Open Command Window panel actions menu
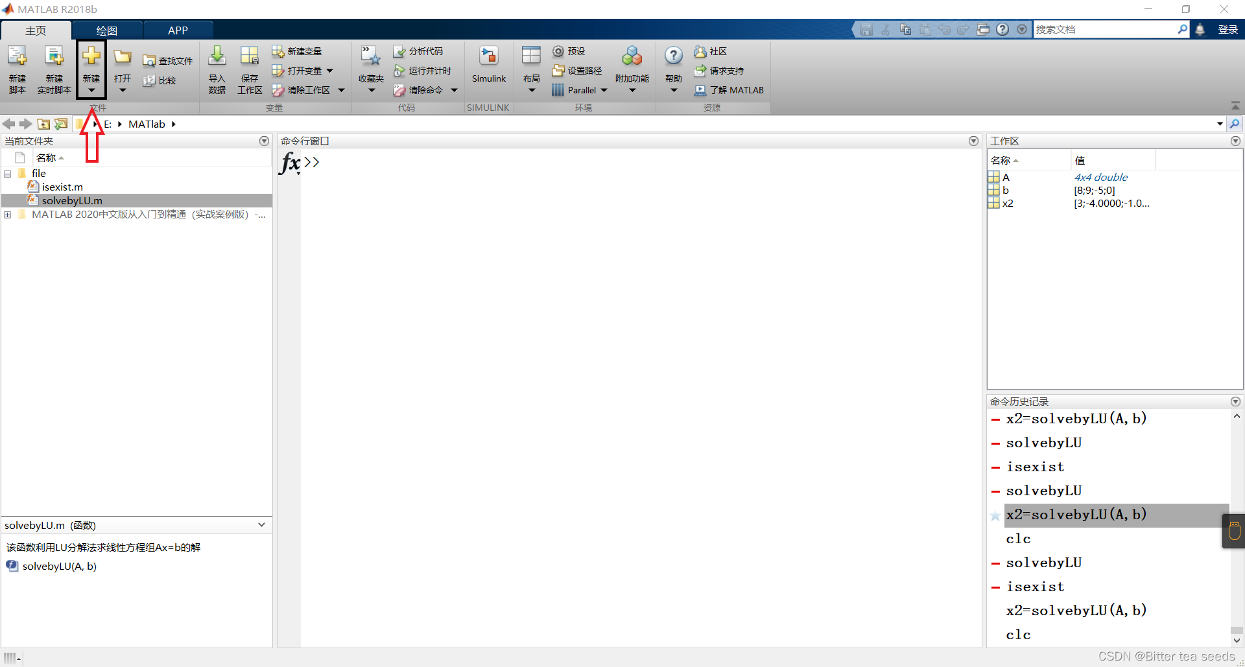 [x=973, y=141]
